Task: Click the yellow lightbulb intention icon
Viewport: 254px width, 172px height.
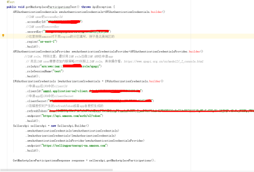Action: click(x=3, y=35)
